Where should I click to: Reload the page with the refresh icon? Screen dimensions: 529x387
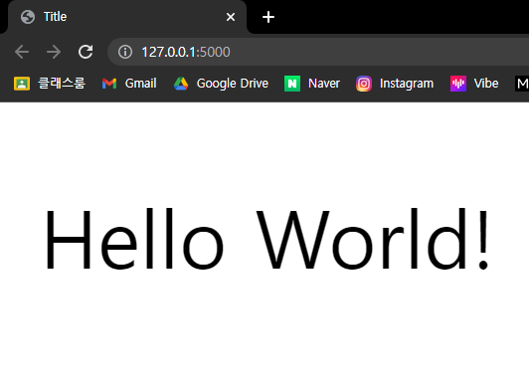(x=86, y=52)
